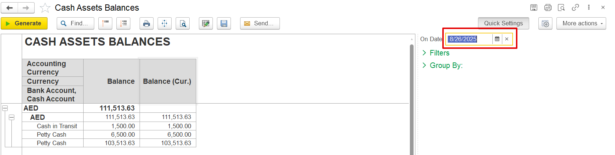Open the vertical three-dots menu
The width and height of the screenshot is (615, 155).
(x=589, y=7)
